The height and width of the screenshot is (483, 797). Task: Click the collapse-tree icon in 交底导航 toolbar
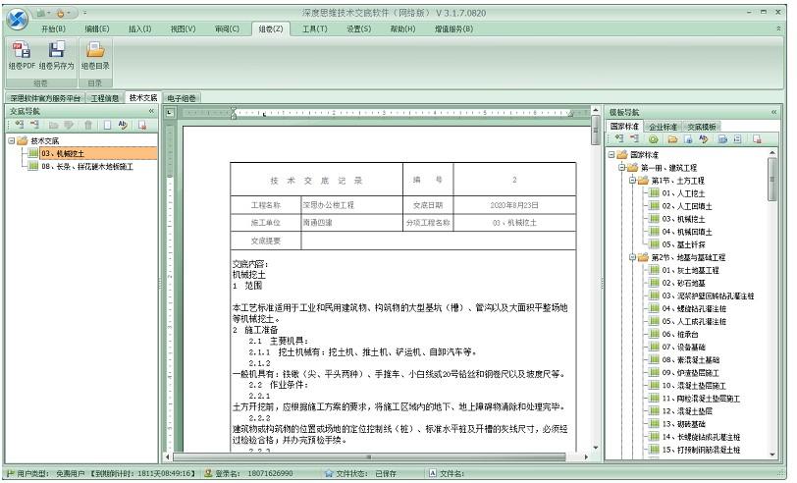tap(34, 125)
